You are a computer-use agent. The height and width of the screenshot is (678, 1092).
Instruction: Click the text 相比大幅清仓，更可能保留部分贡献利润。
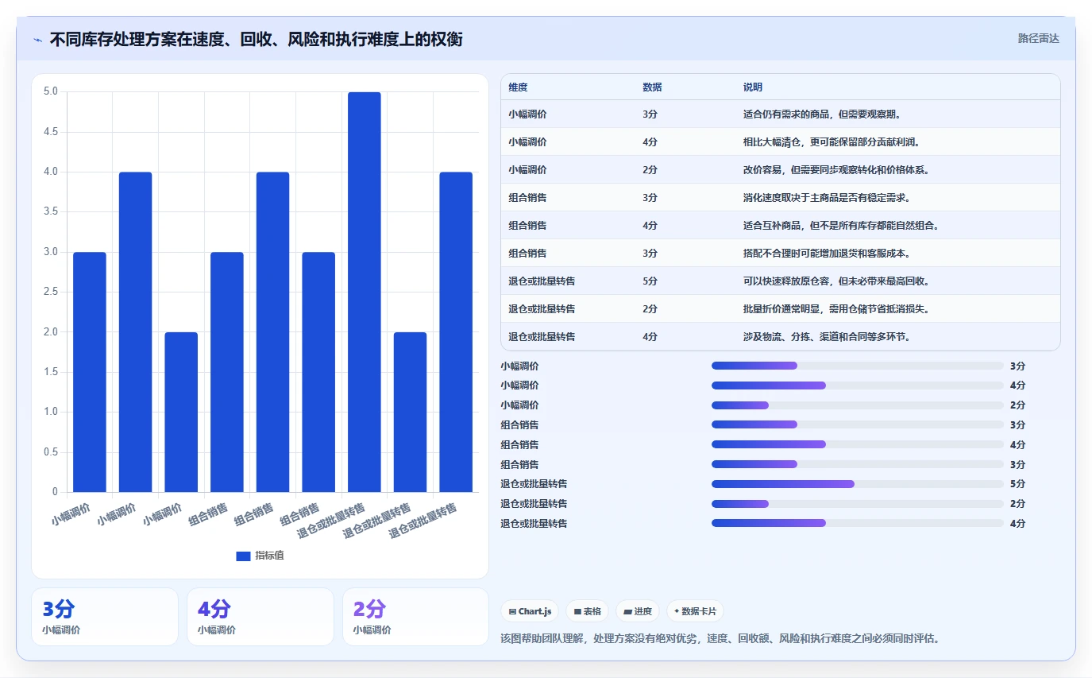[832, 142]
